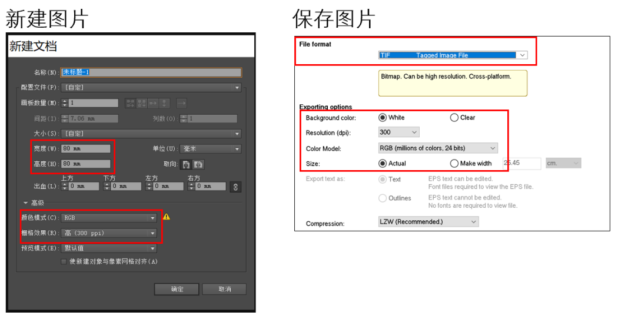Open the 颜色模式 RGB dropdown
The width and height of the screenshot is (618, 322).
[x=152, y=217]
